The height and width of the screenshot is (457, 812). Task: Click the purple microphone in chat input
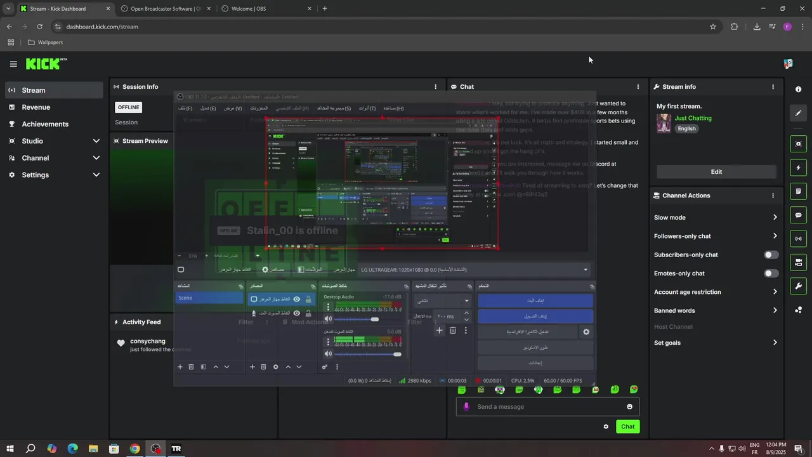466,407
